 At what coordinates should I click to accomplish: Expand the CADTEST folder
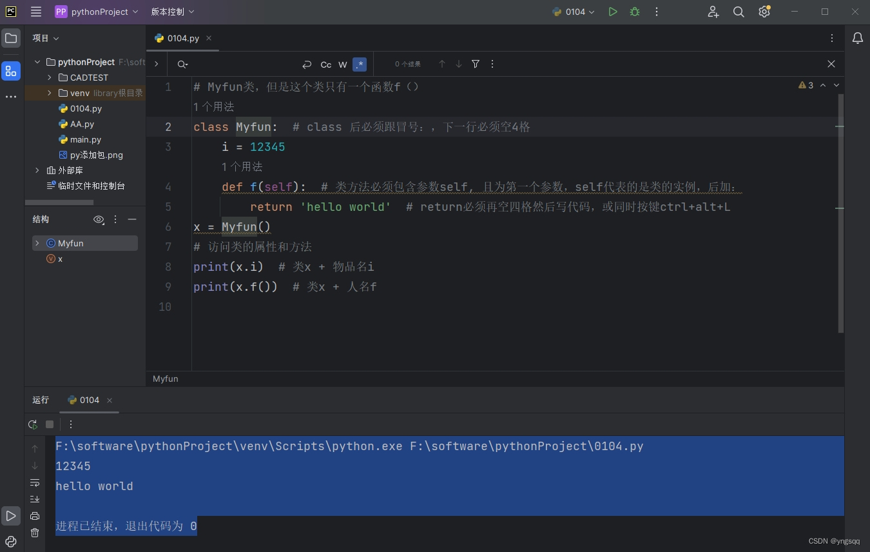pos(50,77)
